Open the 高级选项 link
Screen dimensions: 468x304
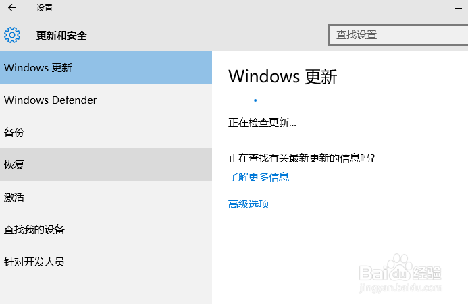[249, 204]
